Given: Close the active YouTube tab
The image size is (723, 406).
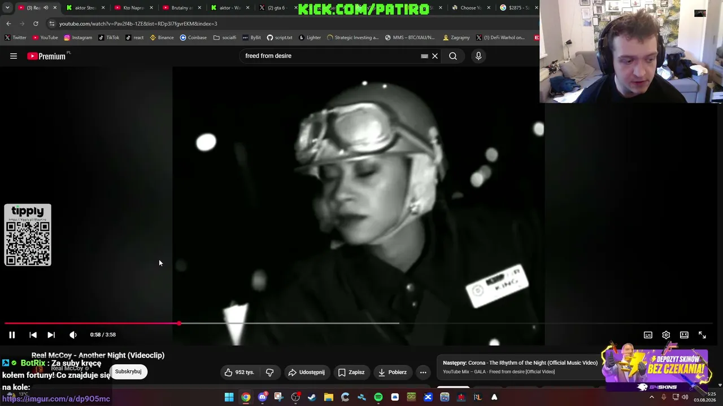Looking at the screenshot, I should (x=55, y=7).
